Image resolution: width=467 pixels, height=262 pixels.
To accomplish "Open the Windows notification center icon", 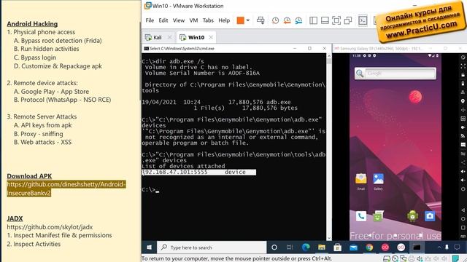I will click(457, 247).
